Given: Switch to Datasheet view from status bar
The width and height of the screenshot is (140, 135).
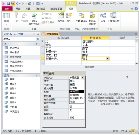Looking at the screenshot, I should click(123, 131).
